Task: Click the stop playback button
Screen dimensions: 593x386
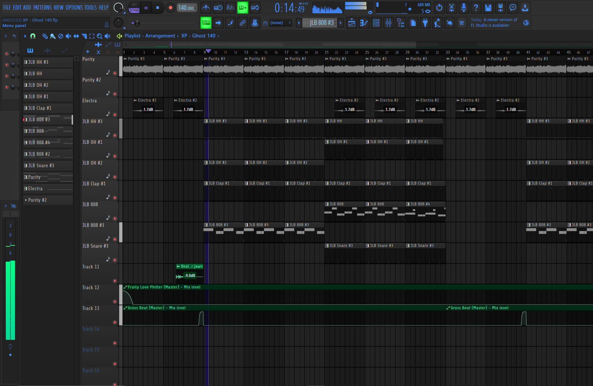Action: (x=157, y=7)
